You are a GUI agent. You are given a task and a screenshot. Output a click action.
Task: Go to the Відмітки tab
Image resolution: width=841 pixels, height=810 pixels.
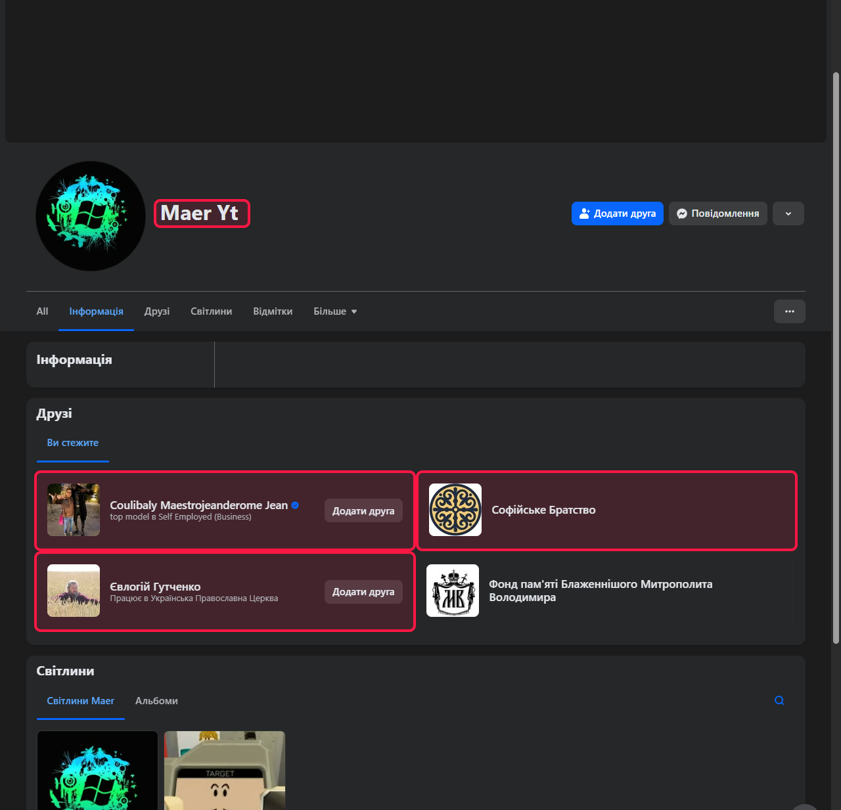pos(273,311)
